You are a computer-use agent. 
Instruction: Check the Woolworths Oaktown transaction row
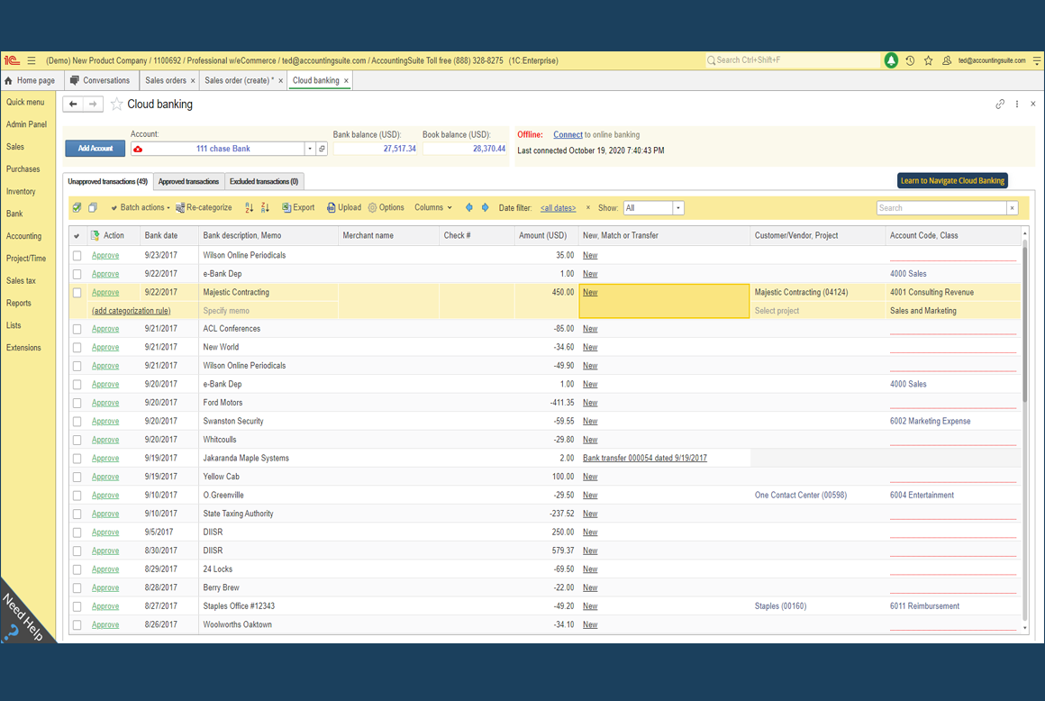coord(77,625)
